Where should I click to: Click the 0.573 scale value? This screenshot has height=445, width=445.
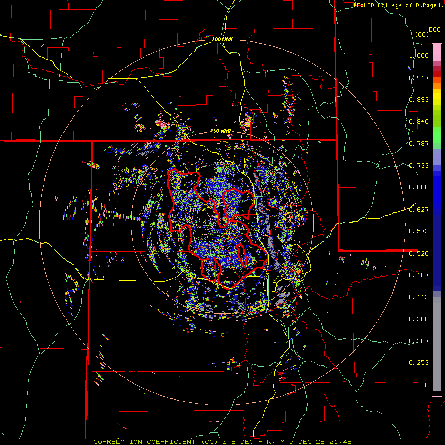coord(419,231)
